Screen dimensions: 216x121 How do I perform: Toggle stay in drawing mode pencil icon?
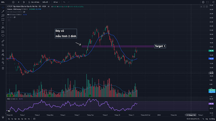(x=3, y=55)
